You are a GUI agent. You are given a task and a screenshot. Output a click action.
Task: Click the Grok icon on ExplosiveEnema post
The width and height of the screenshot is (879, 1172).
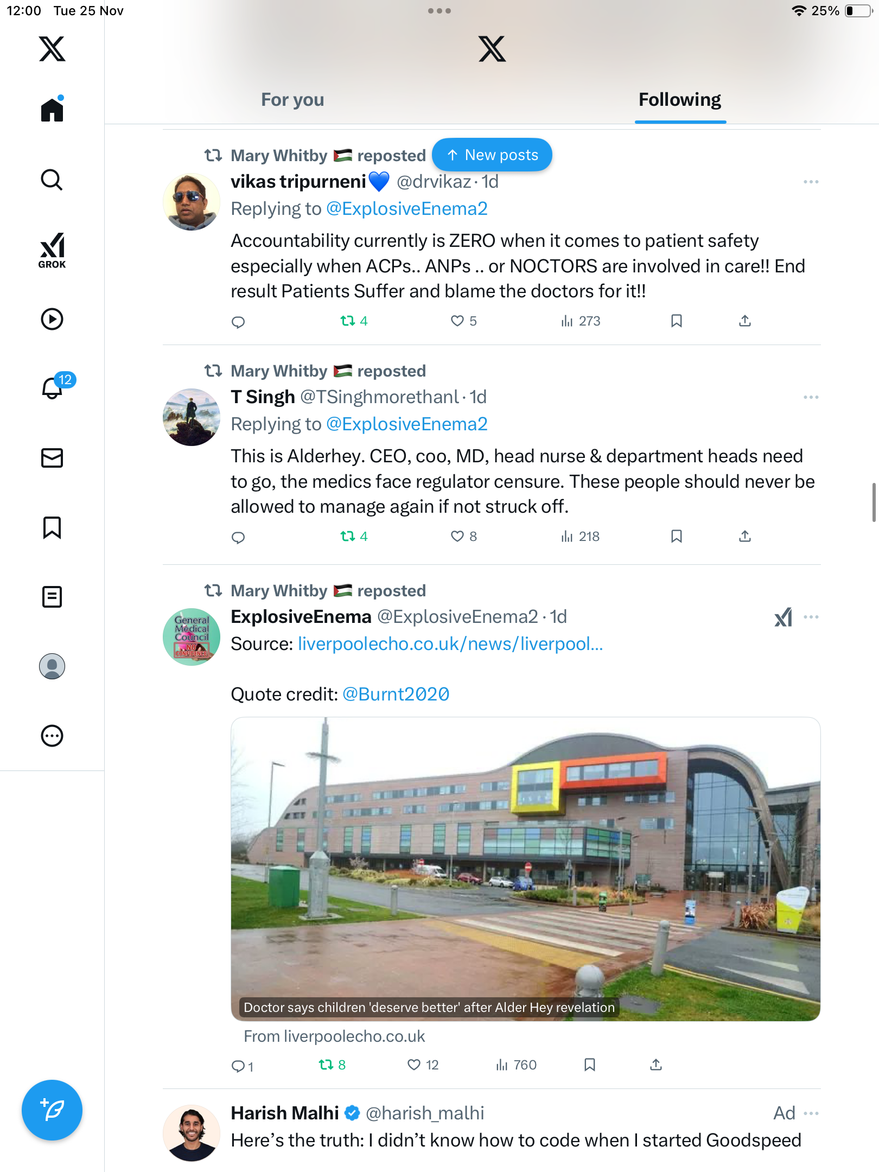click(x=783, y=617)
